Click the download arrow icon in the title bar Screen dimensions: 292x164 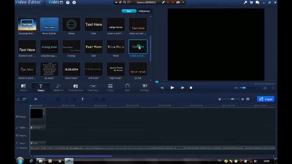coord(74,2)
